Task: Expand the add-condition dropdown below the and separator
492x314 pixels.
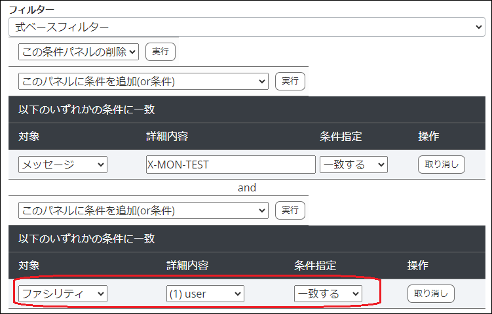Action: 143,210
